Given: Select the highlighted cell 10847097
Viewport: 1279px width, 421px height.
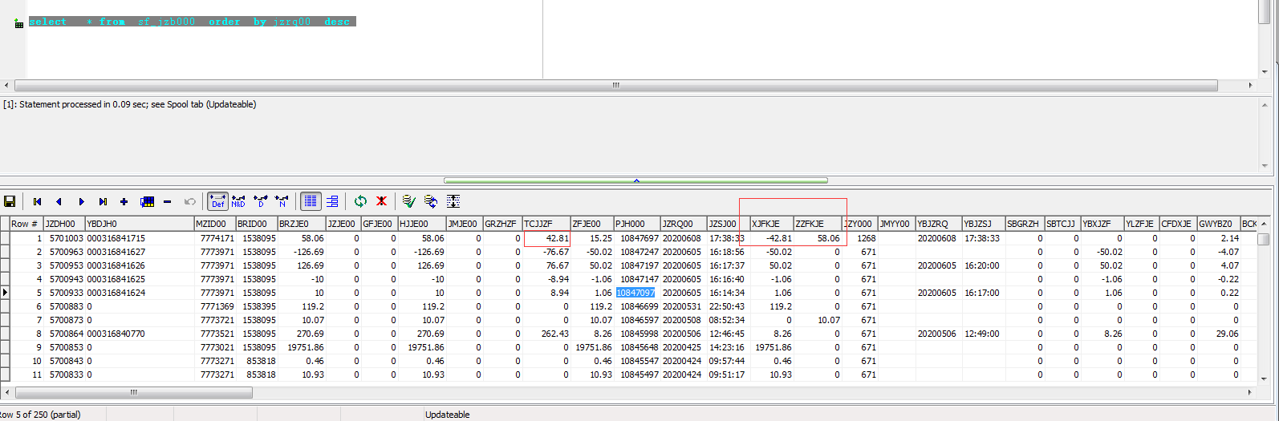Looking at the screenshot, I should tap(635, 293).
